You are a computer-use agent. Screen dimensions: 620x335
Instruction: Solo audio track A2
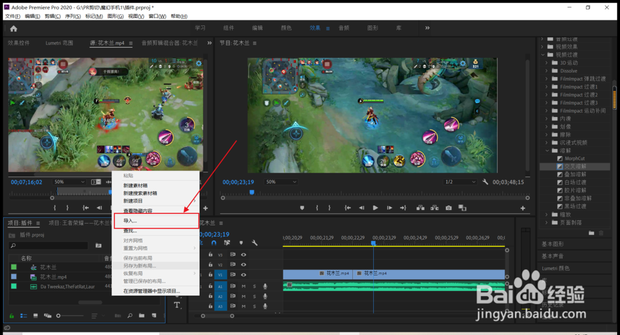254,296
